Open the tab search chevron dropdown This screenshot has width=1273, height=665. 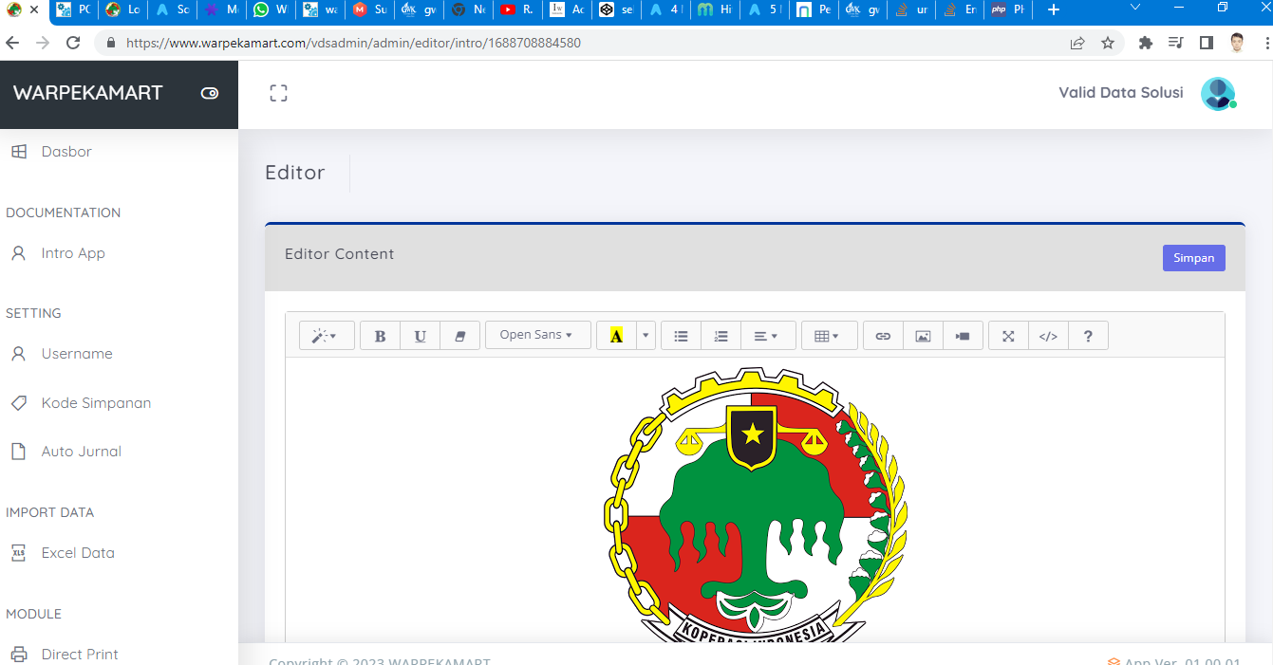tap(1135, 8)
